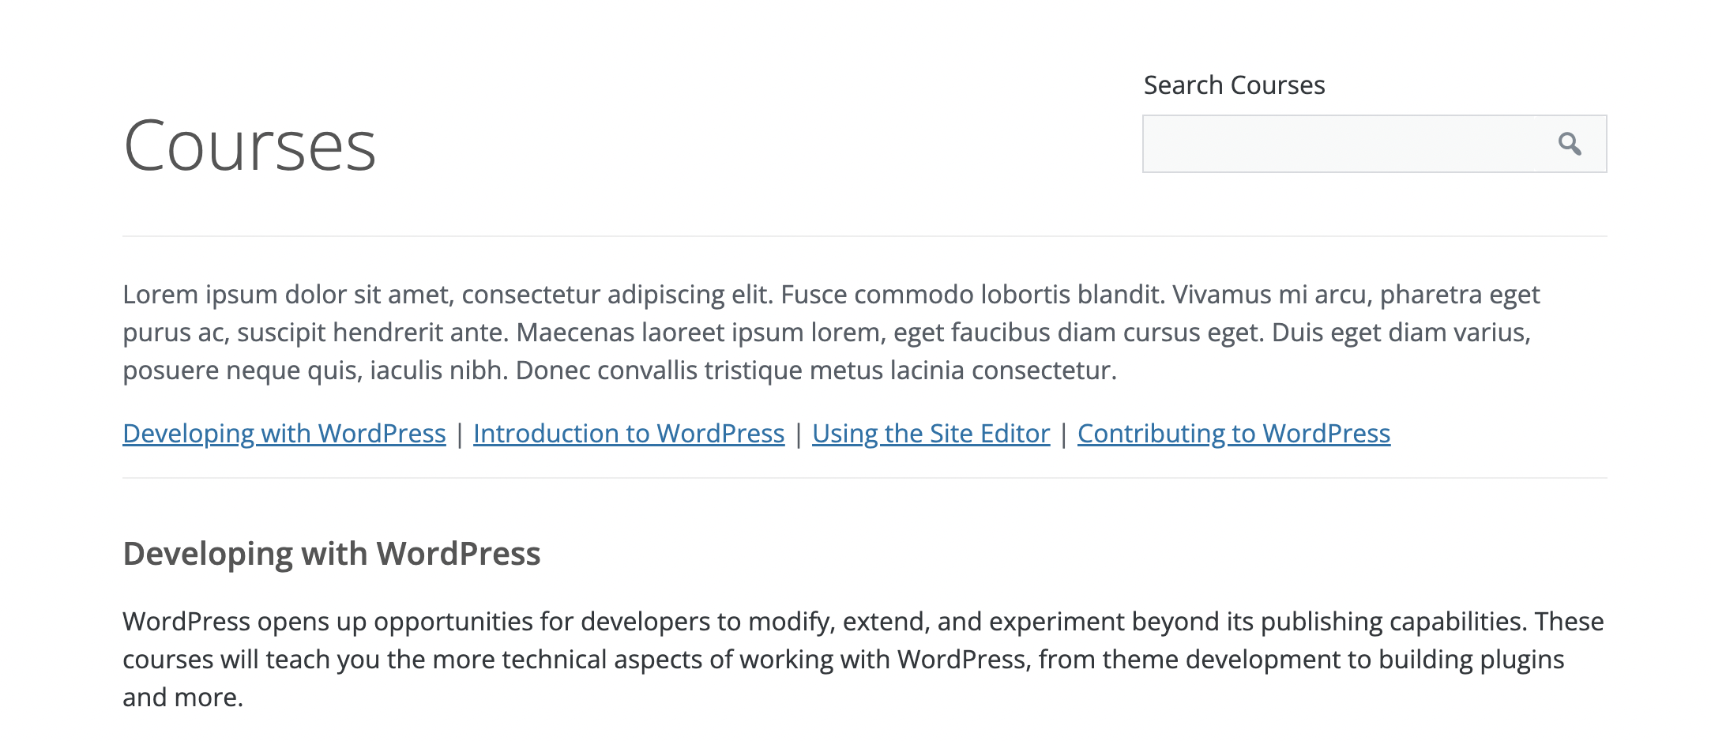Click the Search Courses label text
The width and height of the screenshot is (1711, 741).
coord(1234,85)
